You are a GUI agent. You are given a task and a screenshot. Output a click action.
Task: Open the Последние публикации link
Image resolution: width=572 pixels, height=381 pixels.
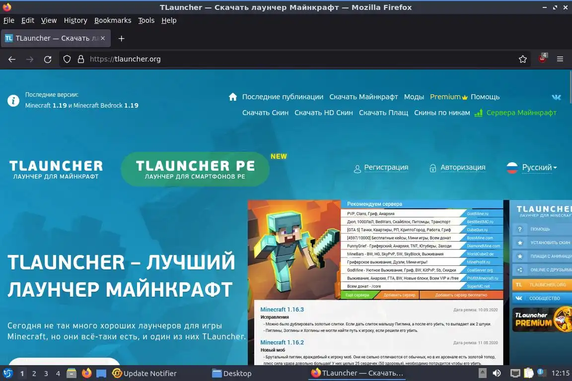pos(283,97)
